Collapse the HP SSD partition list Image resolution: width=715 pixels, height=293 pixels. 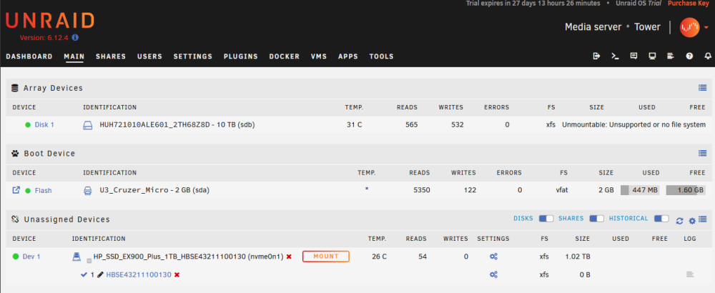[89, 260]
